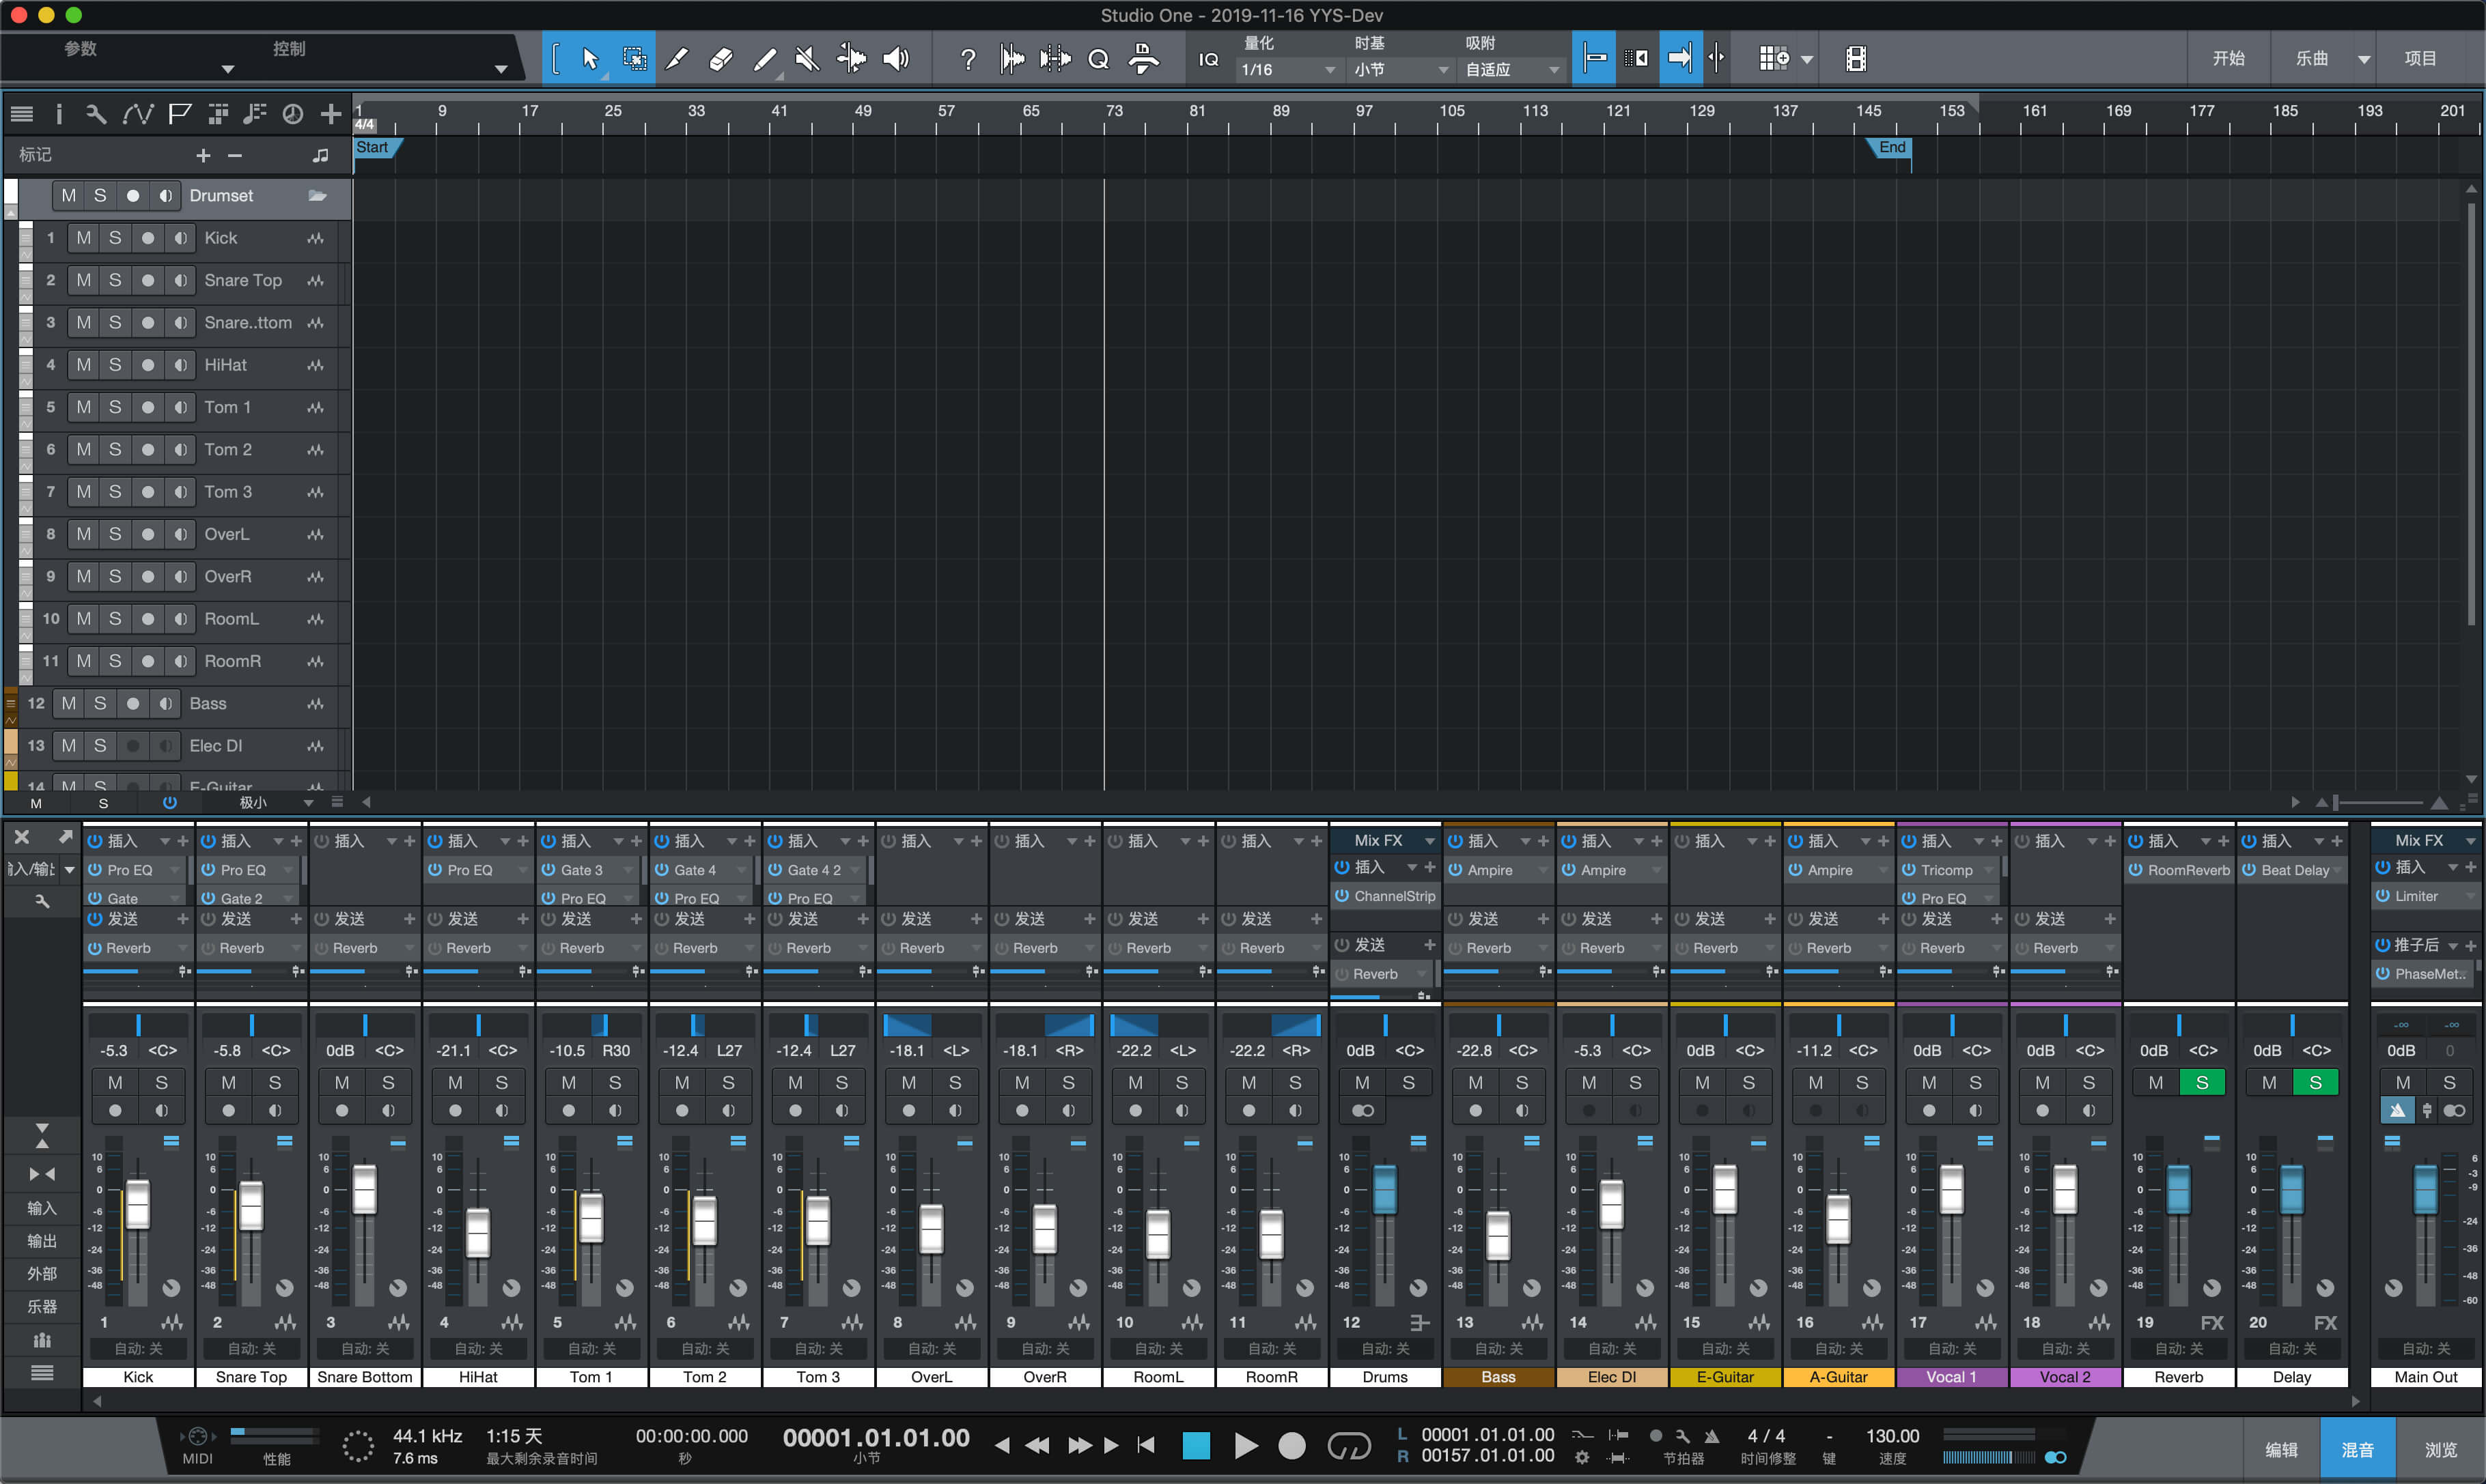Click the rewind button in transport
The image size is (2486, 1484).
pos(1037,1445)
